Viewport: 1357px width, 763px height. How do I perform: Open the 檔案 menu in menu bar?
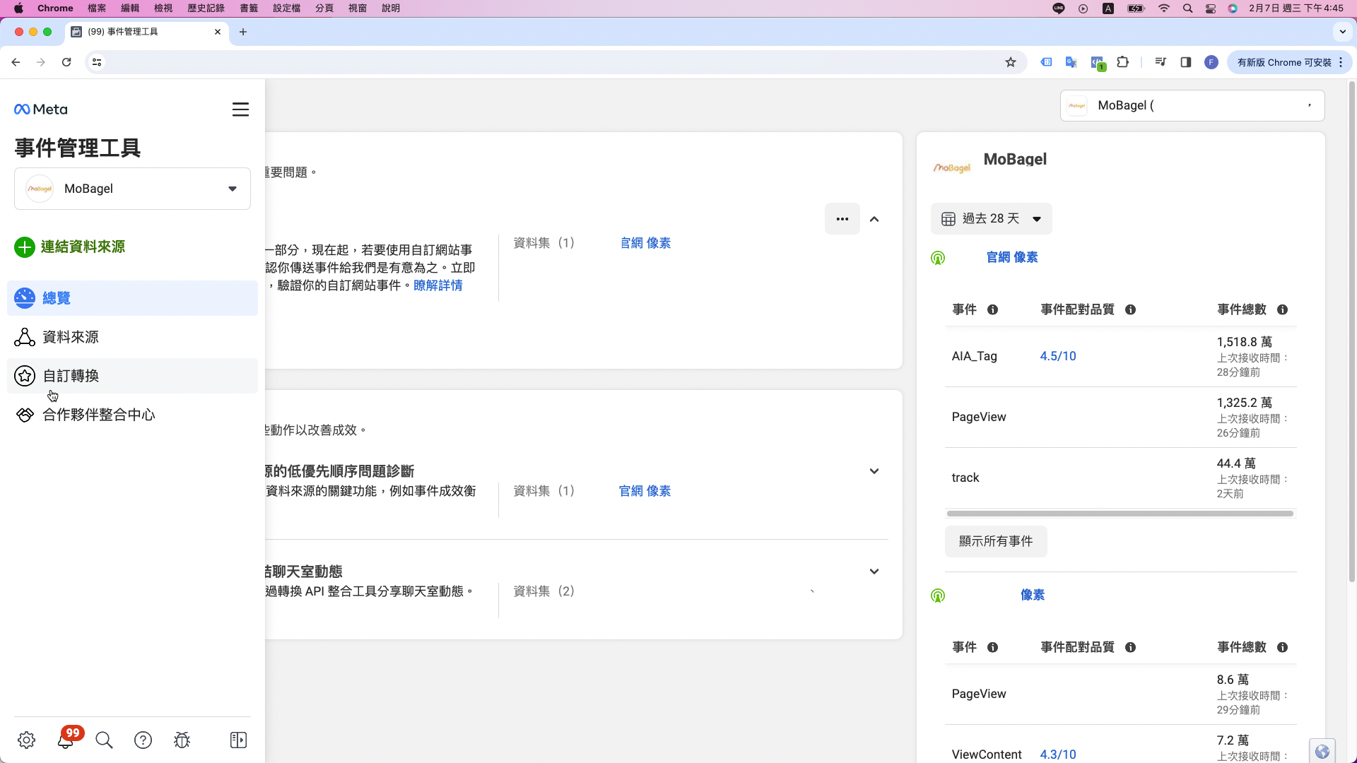[x=97, y=8]
